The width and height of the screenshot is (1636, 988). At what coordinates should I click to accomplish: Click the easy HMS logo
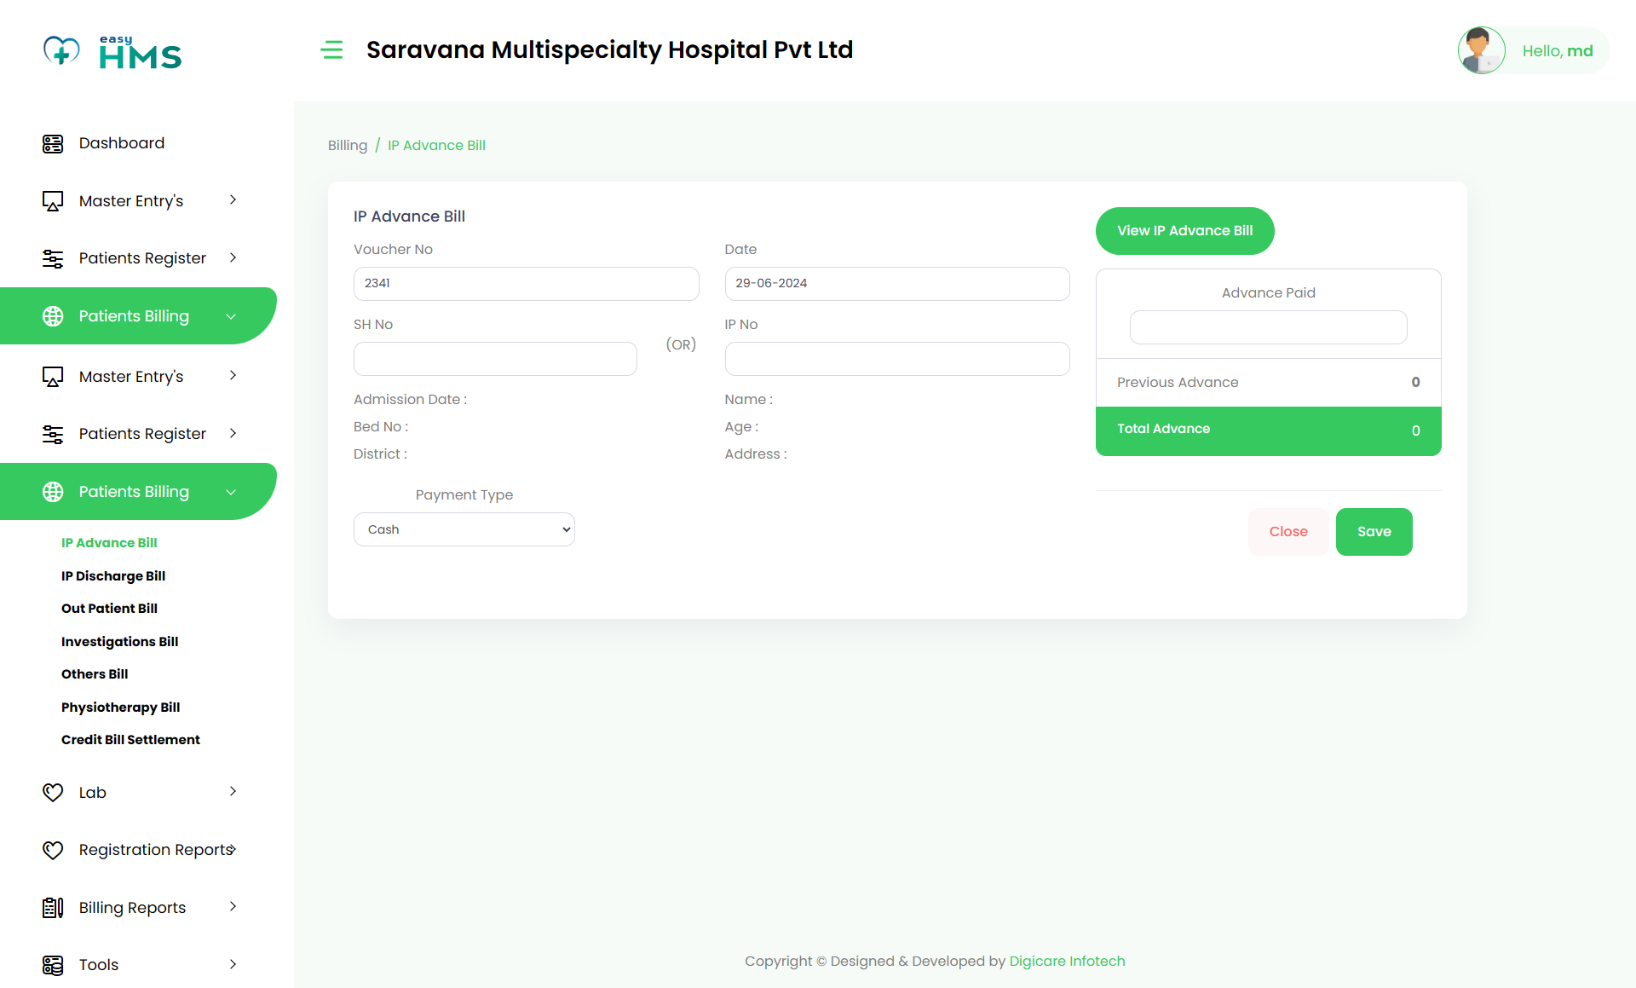pos(112,52)
